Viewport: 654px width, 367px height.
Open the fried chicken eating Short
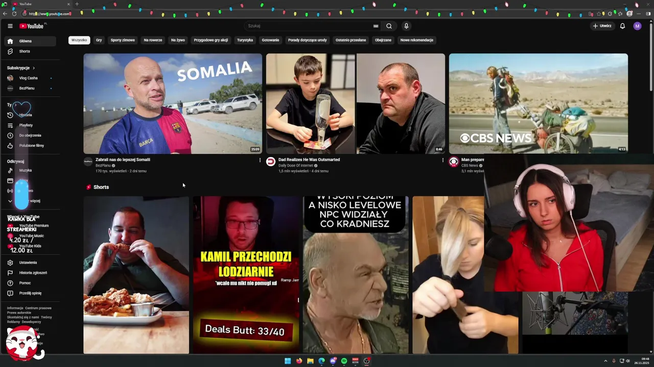pos(136,275)
